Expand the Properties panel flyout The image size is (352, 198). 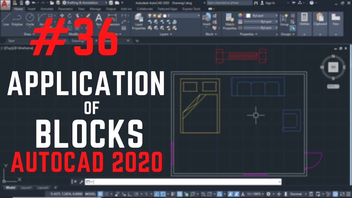tap(249, 34)
